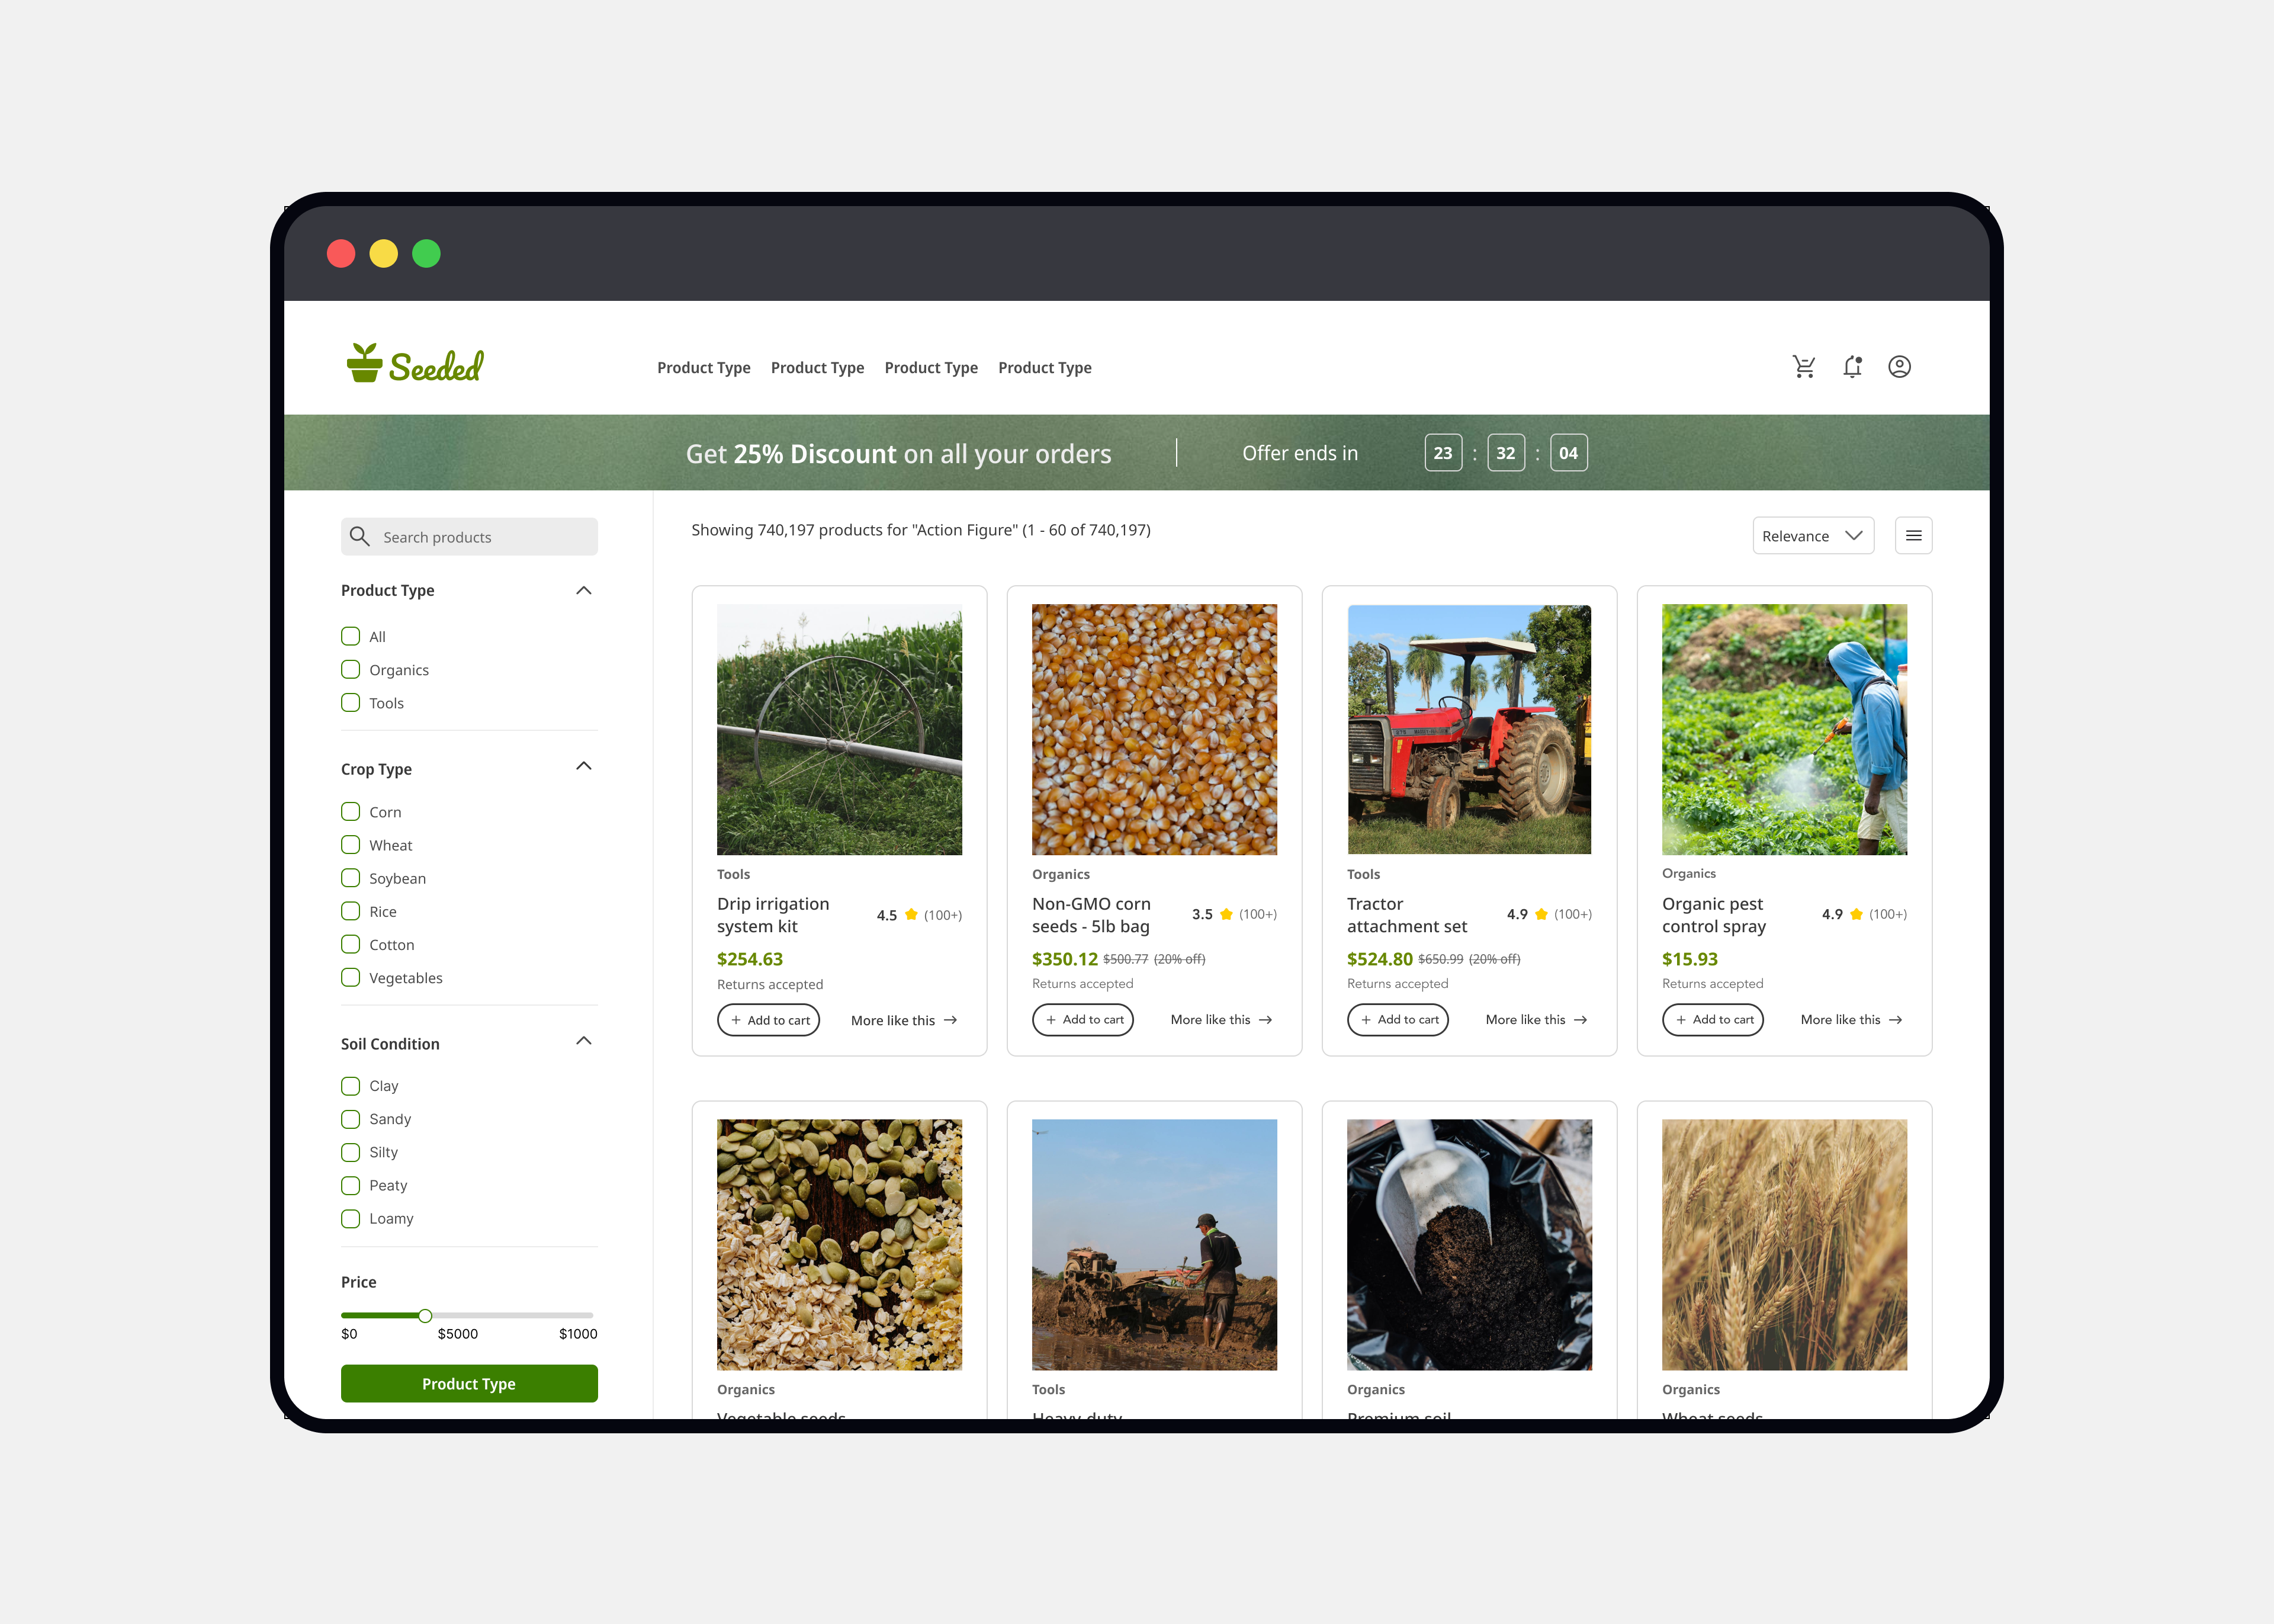The width and height of the screenshot is (2274, 1624).
Task: Collapse the Product Type filter section
Action: [584, 590]
